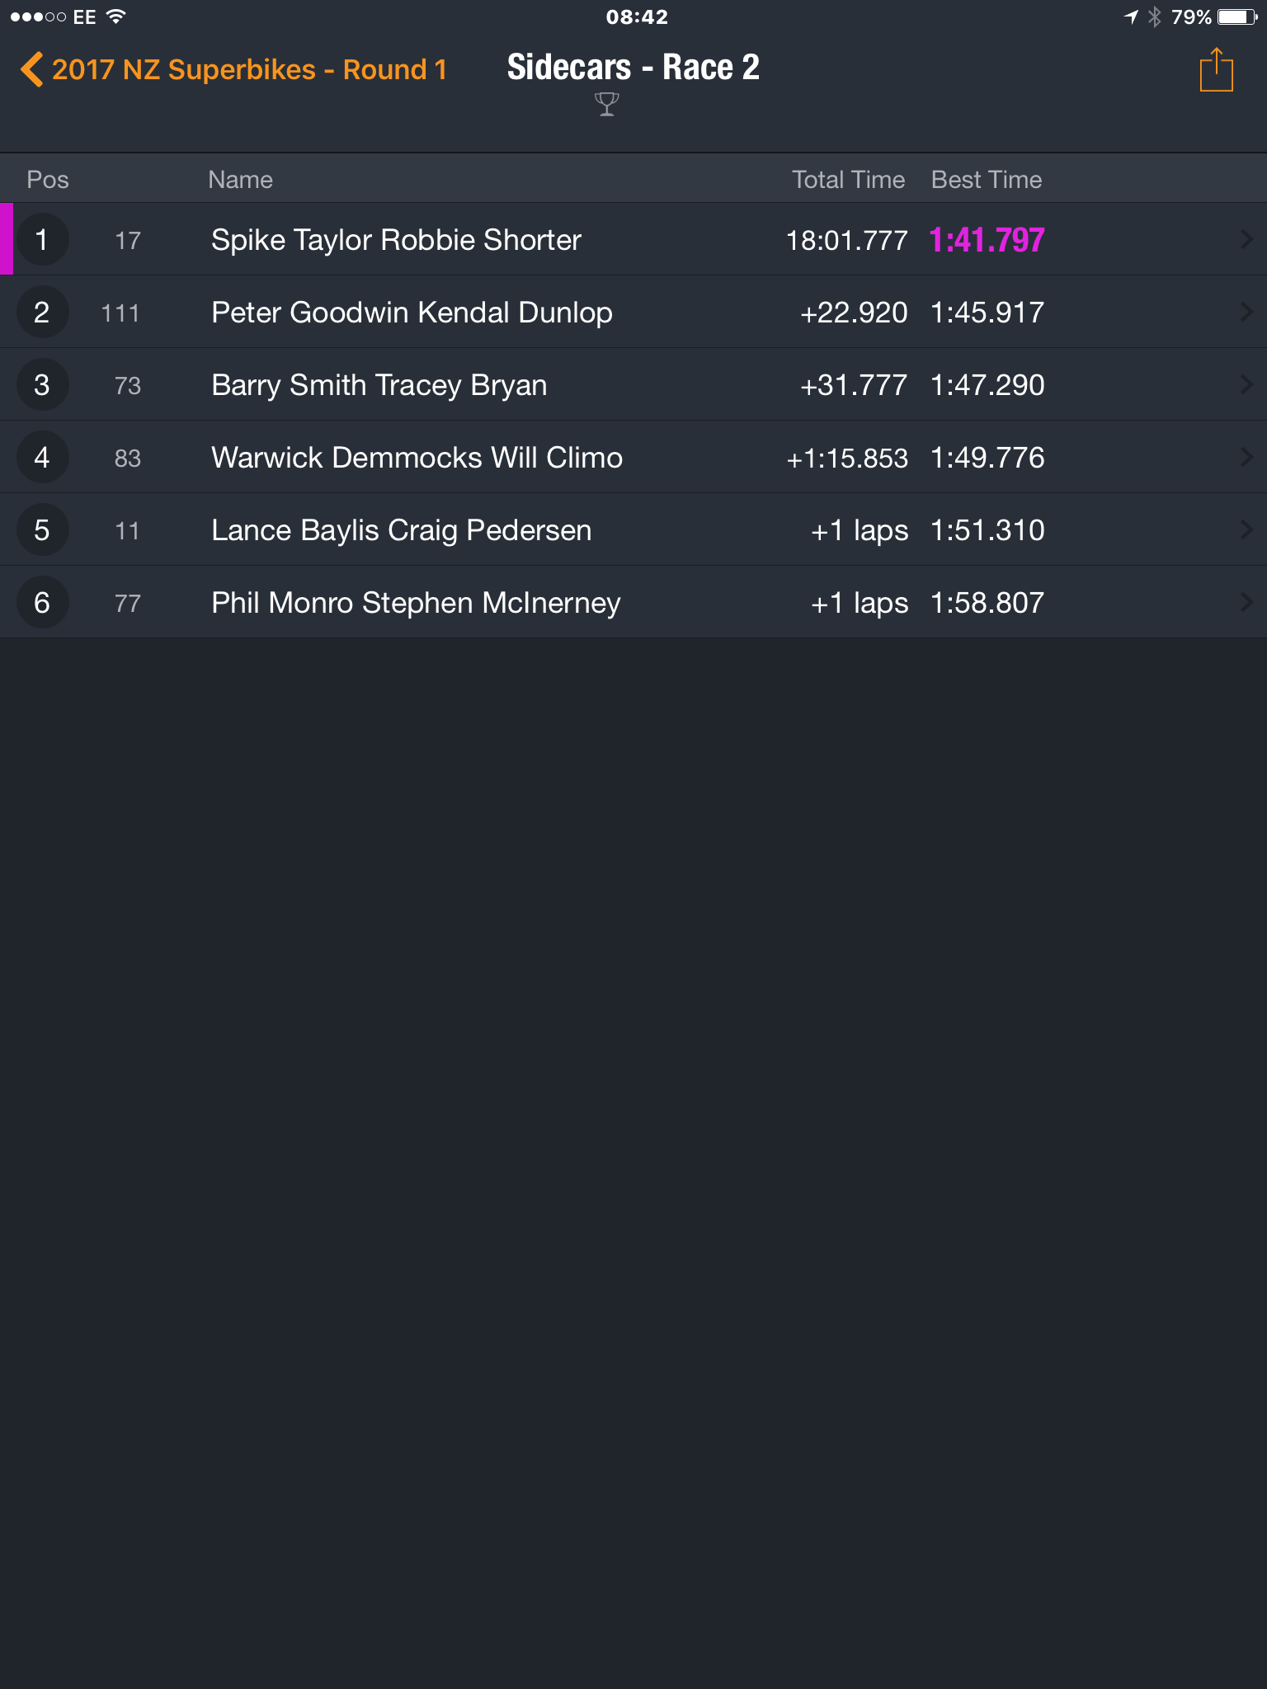Sort by the Total Time column header
The height and width of the screenshot is (1689, 1267).
coord(849,180)
